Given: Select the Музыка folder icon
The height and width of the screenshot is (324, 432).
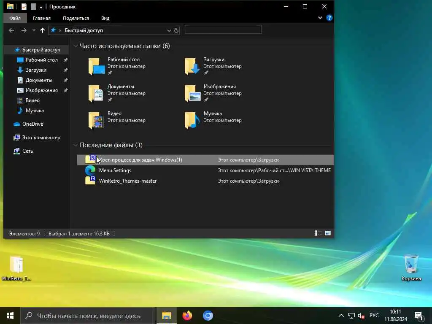Looking at the screenshot, I should point(192,120).
